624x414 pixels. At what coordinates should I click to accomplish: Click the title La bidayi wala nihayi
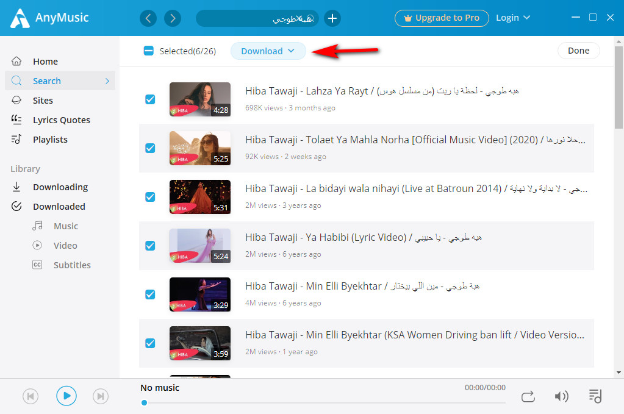click(416, 188)
